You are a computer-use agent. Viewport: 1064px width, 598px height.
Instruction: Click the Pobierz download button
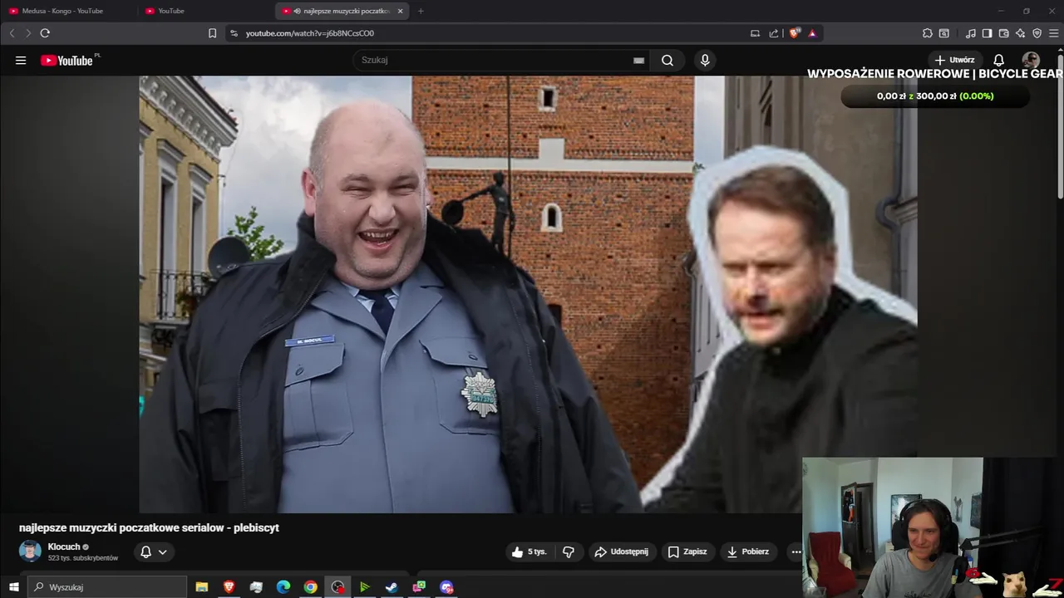748,551
